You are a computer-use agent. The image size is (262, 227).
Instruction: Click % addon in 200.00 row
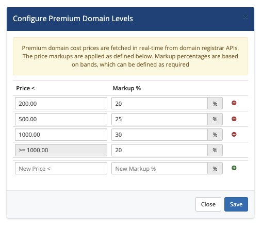pyautogui.click(x=215, y=103)
